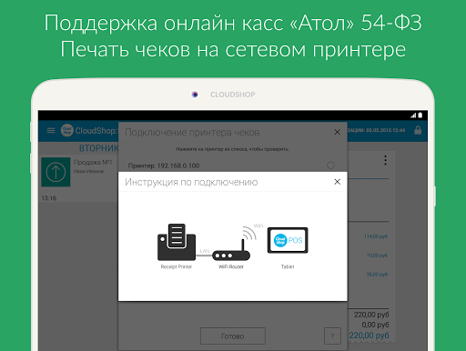Screen dimensions: 466x351
Task: Click the battery status icon
Action: pyautogui.click(x=420, y=115)
